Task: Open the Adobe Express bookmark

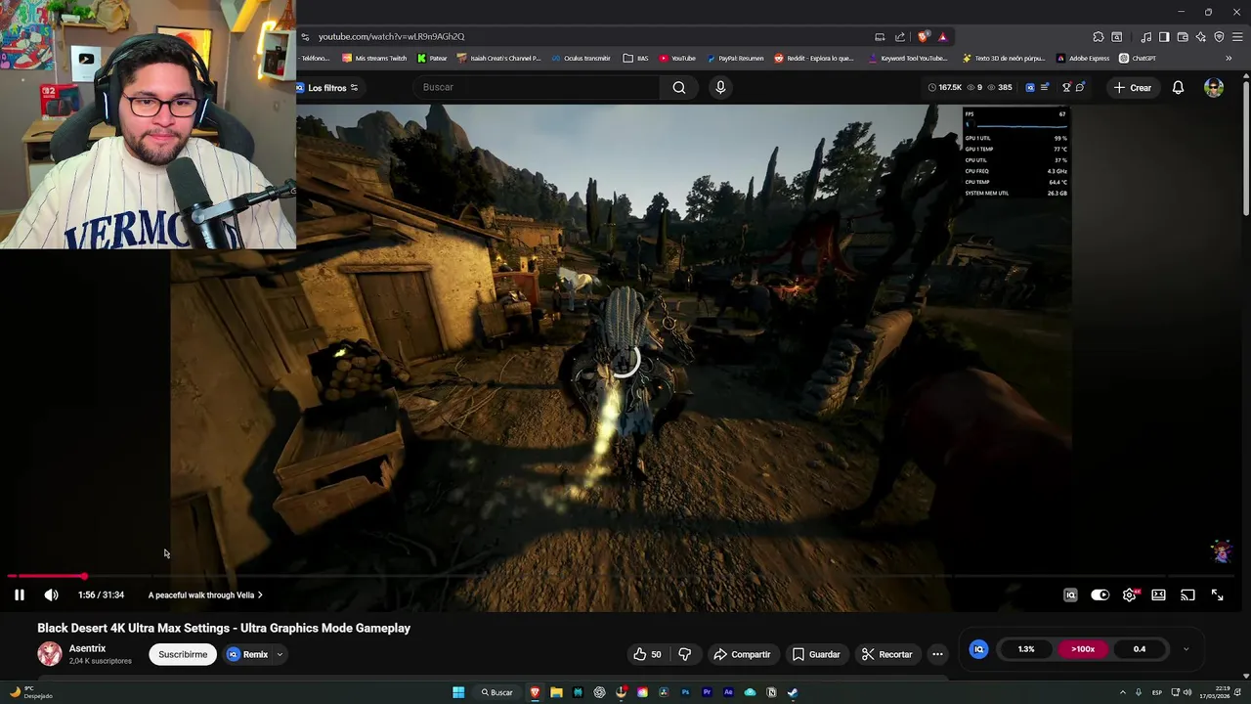Action: pos(1082,59)
